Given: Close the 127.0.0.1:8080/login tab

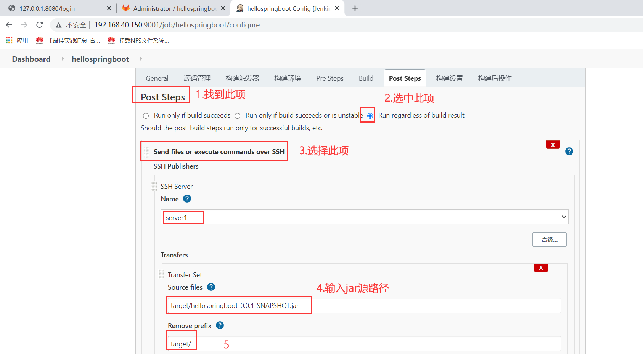Looking at the screenshot, I should [109, 8].
